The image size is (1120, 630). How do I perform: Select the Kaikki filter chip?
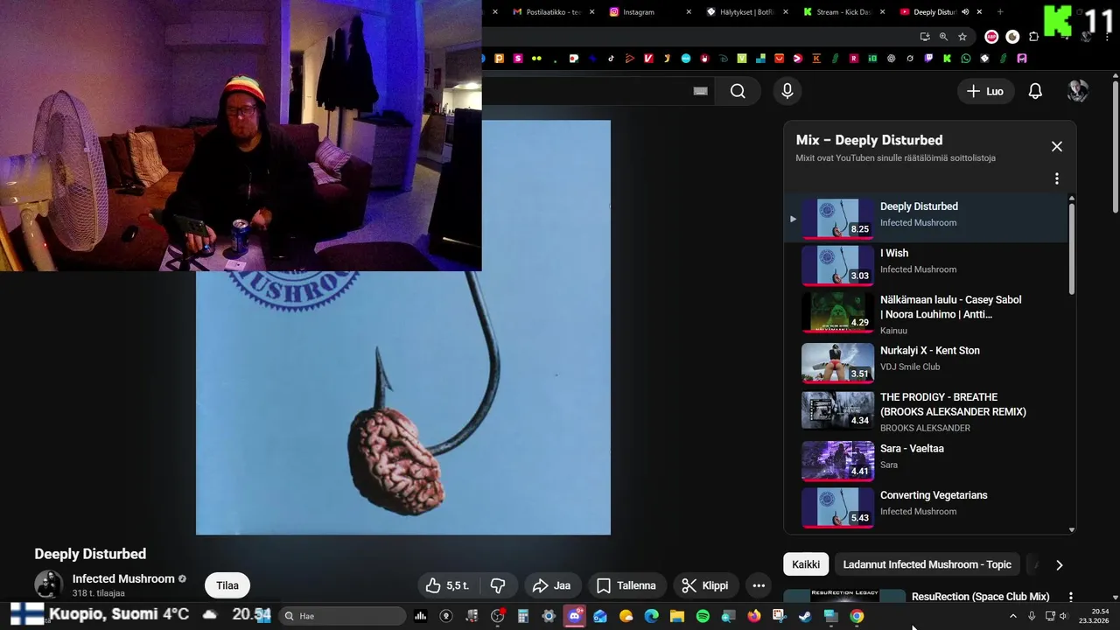pyautogui.click(x=806, y=564)
